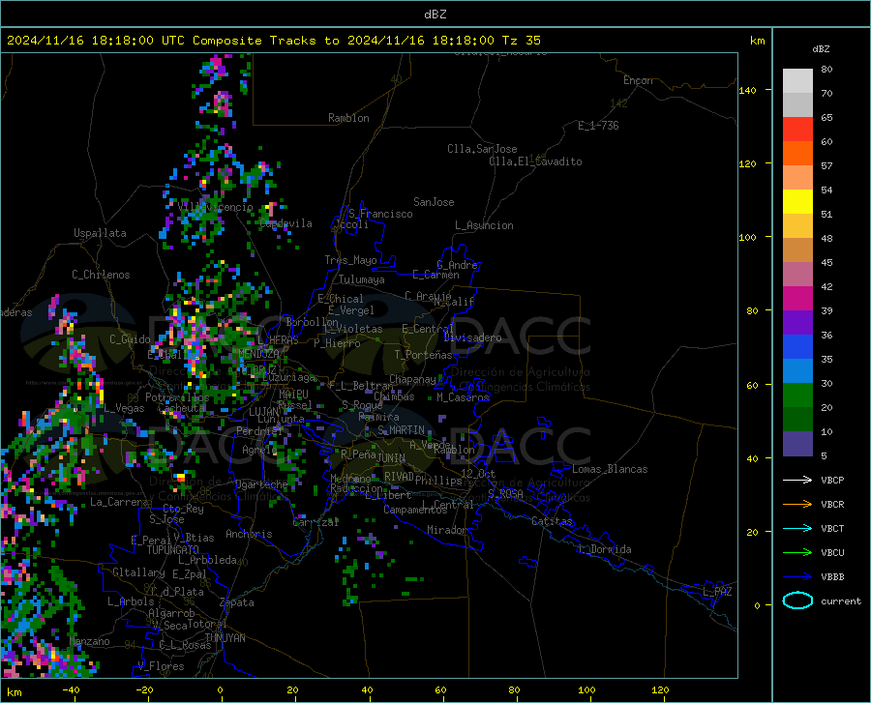The height and width of the screenshot is (703, 871).
Task: Click the 'TUPUNGATO' map label
Action: tap(173, 550)
